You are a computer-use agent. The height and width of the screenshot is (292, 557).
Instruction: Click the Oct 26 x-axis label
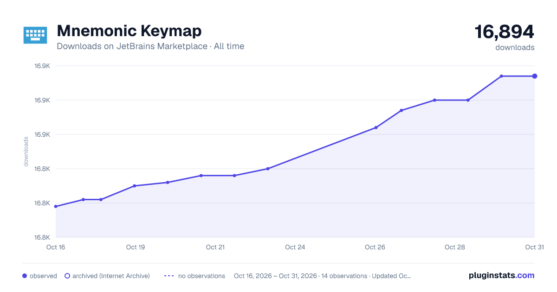coord(375,247)
